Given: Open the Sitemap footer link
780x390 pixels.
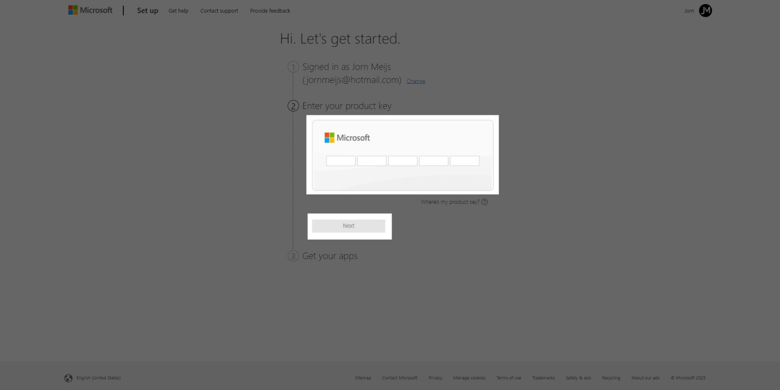Looking at the screenshot, I should 363,378.
